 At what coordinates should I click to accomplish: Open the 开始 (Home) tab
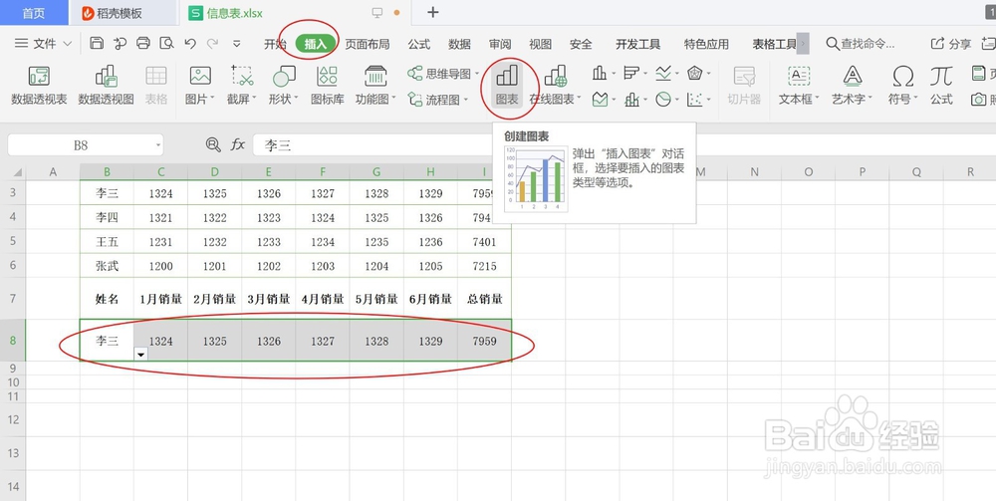click(x=275, y=44)
